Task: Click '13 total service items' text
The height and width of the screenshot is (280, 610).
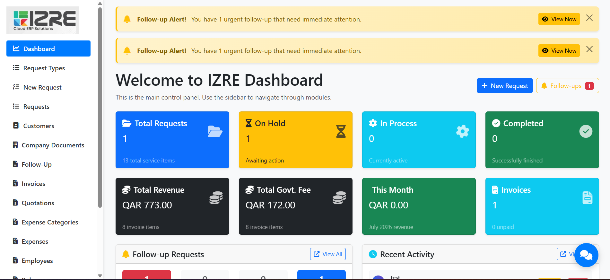Action: [149, 161]
